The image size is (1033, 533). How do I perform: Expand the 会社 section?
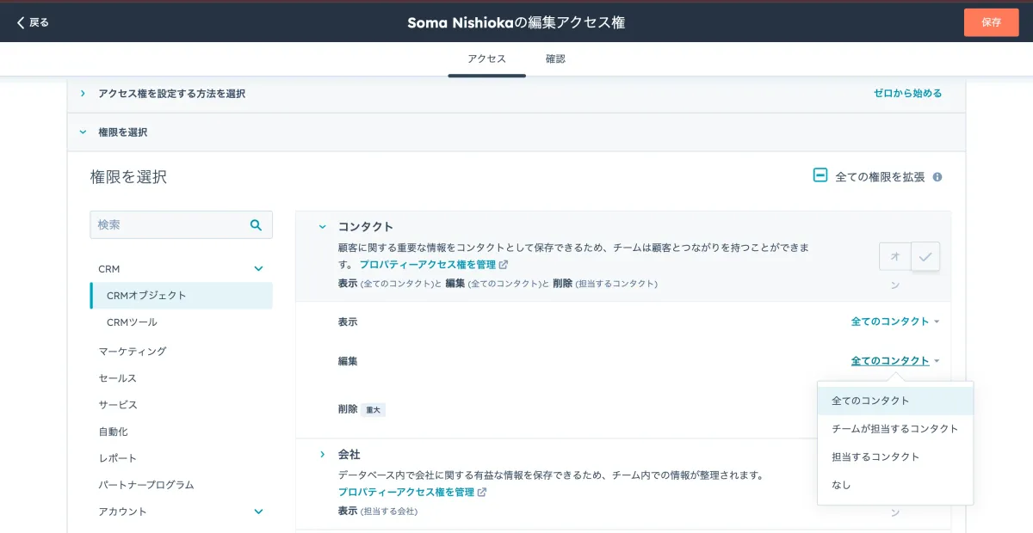click(x=322, y=454)
